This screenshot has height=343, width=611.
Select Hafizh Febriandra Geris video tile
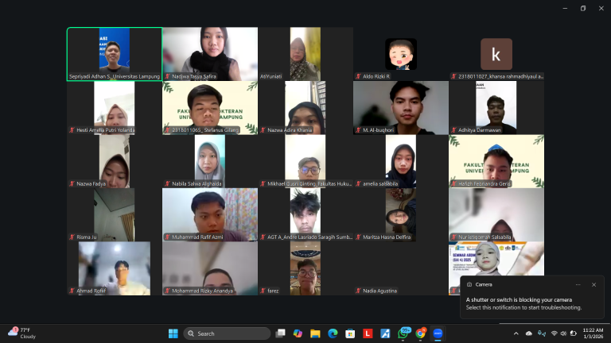click(496, 161)
